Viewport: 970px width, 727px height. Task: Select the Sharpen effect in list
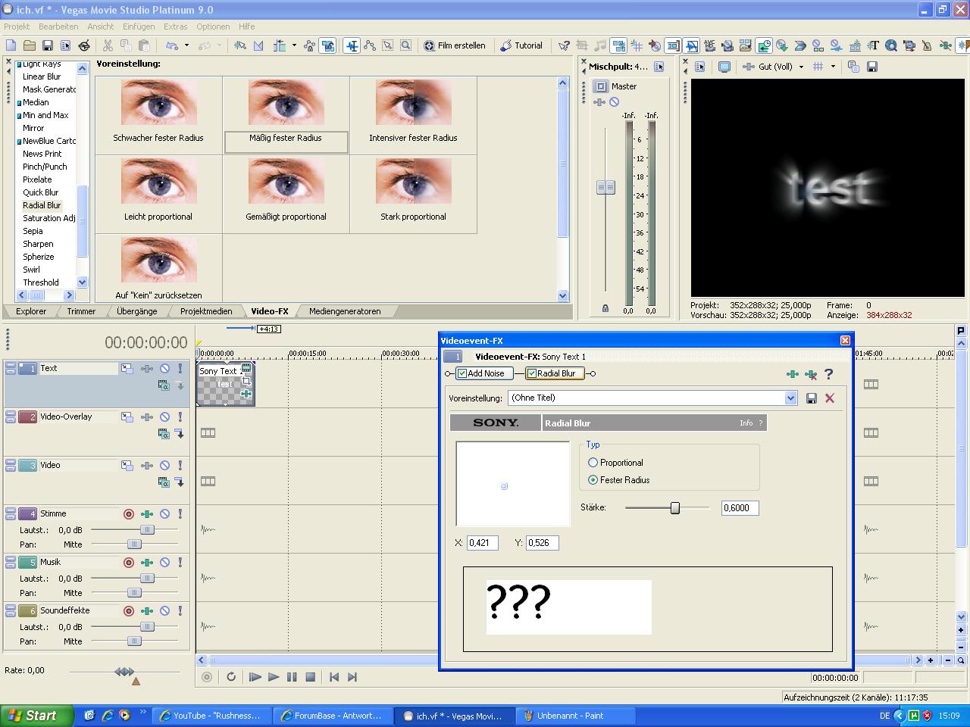coord(38,244)
